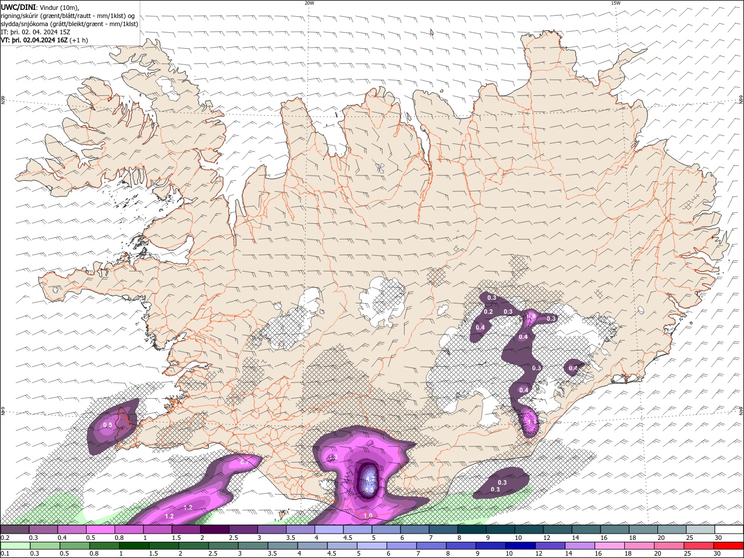Image resolution: width=744 pixels, height=558 pixels.
Task: Click the UWC/DINI title text
Action: point(18,6)
